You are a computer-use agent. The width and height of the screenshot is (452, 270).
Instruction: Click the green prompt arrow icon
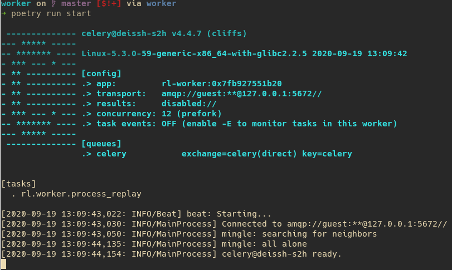[3, 13]
